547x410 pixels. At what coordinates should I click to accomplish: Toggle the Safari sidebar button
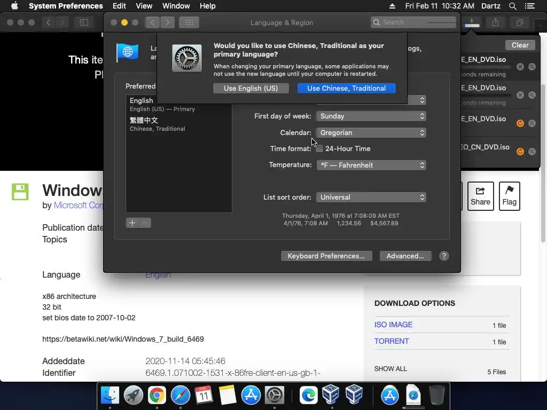click(84, 22)
